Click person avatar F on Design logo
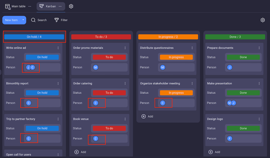This screenshot has height=158, width=270. [x=229, y=138]
